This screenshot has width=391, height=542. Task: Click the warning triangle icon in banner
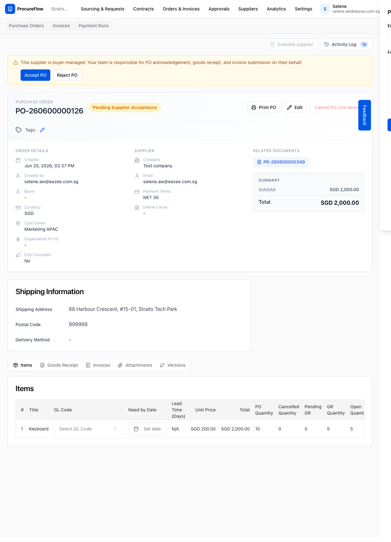[x=16, y=63]
